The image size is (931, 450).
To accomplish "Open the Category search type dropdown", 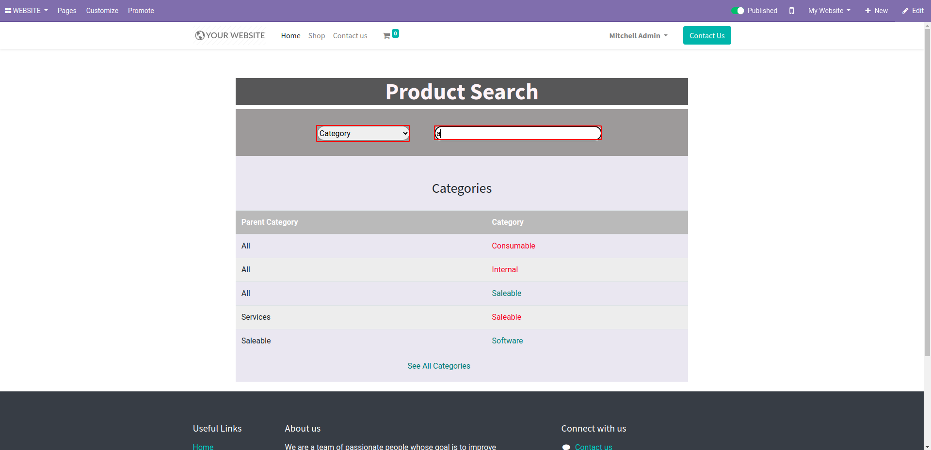I will 363,133.
